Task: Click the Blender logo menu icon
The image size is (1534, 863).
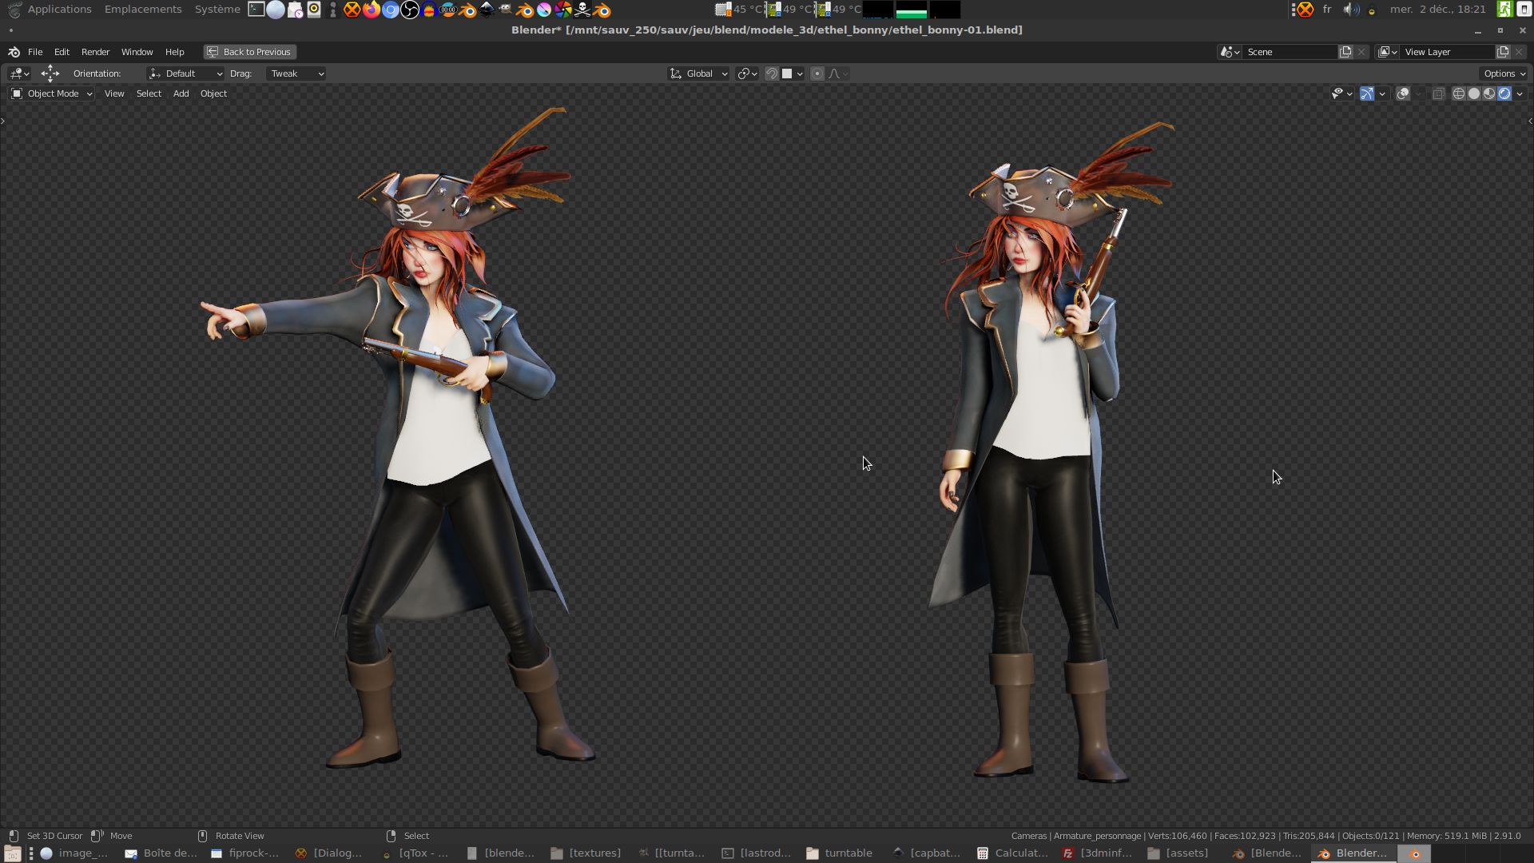Action: click(14, 52)
